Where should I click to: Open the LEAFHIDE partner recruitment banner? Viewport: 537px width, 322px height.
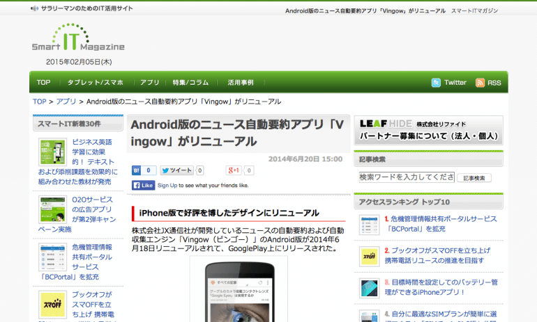428,130
